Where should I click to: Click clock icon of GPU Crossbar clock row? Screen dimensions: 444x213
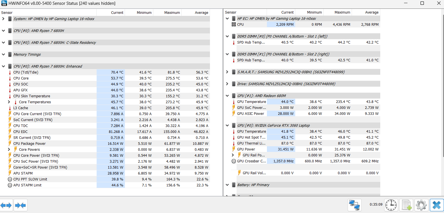point(234,161)
